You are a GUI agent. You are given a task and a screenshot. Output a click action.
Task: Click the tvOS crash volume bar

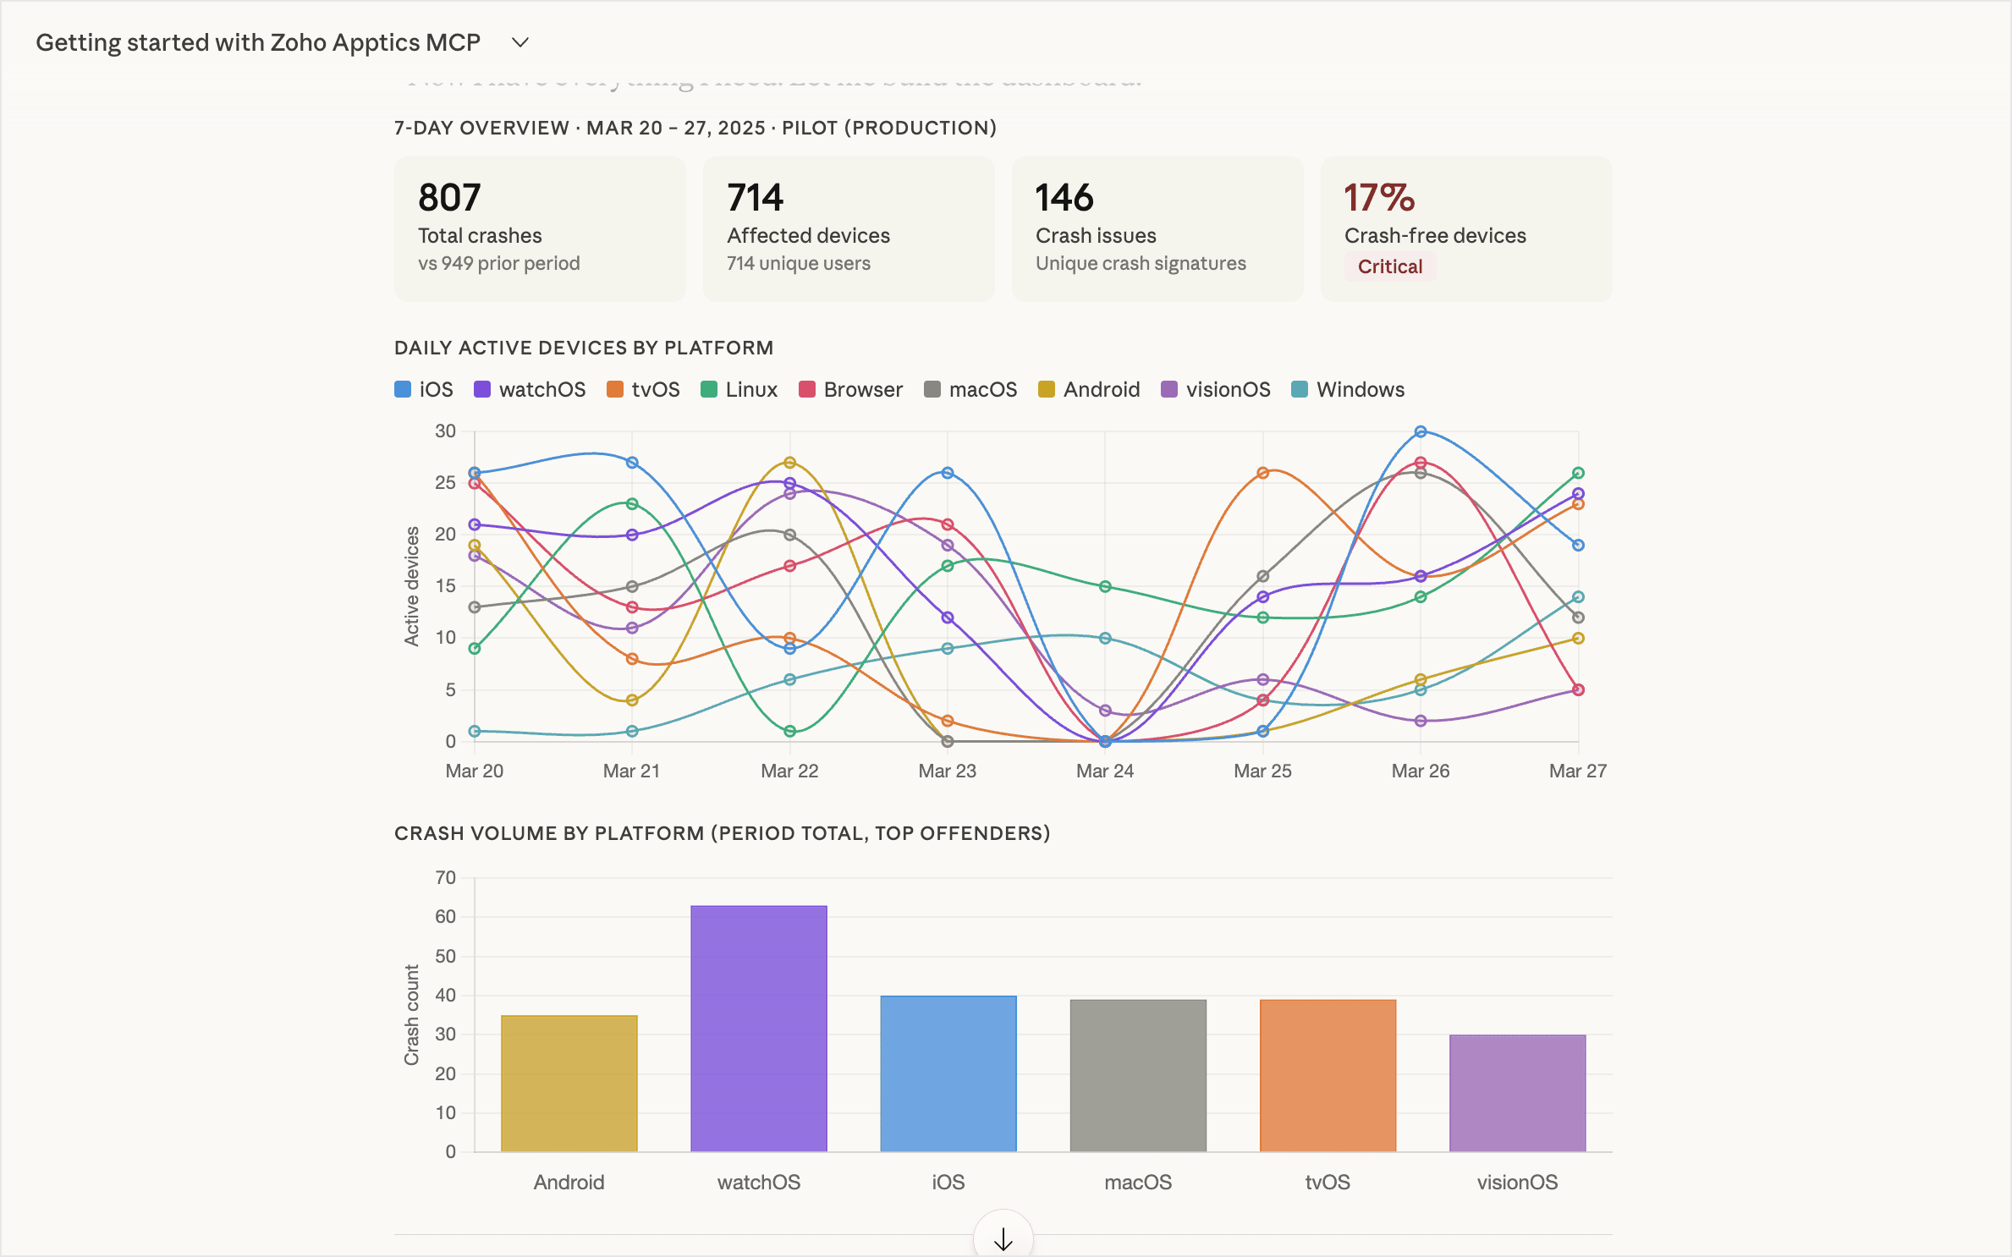coord(1328,1075)
